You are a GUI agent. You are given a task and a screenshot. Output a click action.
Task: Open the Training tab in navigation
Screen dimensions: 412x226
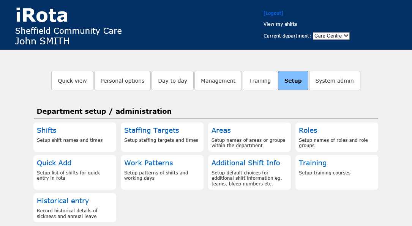260,81
